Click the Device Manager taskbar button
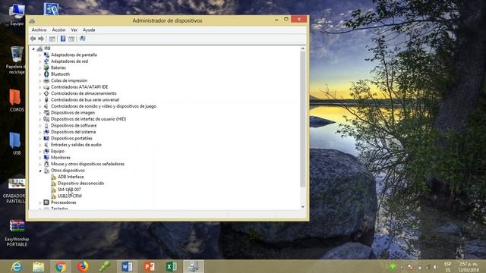The width and height of the screenshot is (486, 273). point(194,266)
